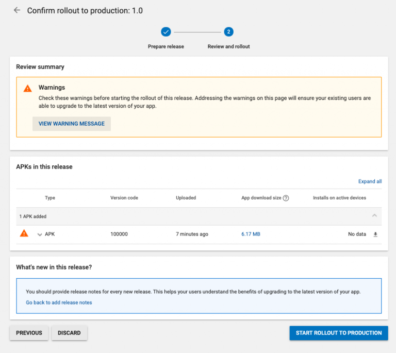The width and height of the screenshot is (396, 353).
Task: Download the APK using the download icon
Action: click(x=375, y=234)
